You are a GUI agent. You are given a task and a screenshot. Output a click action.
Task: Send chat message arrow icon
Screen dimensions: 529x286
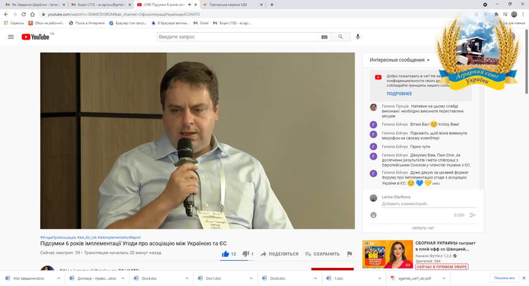(473, 215)
